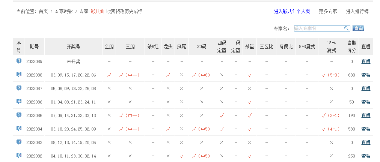
Task: Click 专家说彩 in the breadcrumb
Action: (x=63, y=11)
